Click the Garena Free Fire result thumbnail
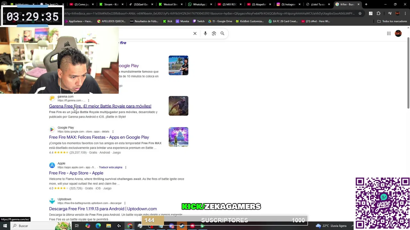410x230 pixels. [178, 106]
